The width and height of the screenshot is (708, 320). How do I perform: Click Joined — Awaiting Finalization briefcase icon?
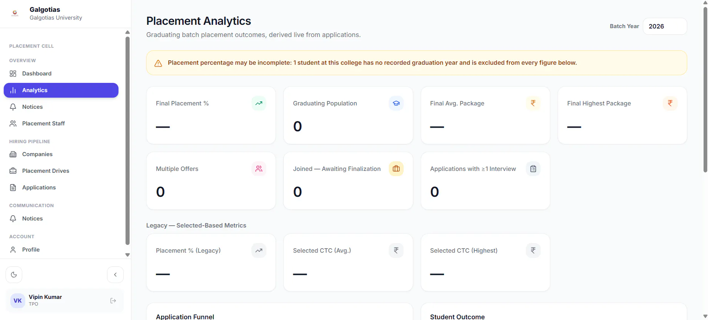pos(396,169)
